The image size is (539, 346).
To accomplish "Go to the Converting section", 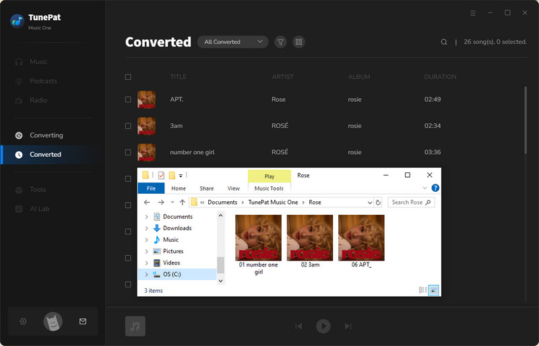I will (46, 135).
